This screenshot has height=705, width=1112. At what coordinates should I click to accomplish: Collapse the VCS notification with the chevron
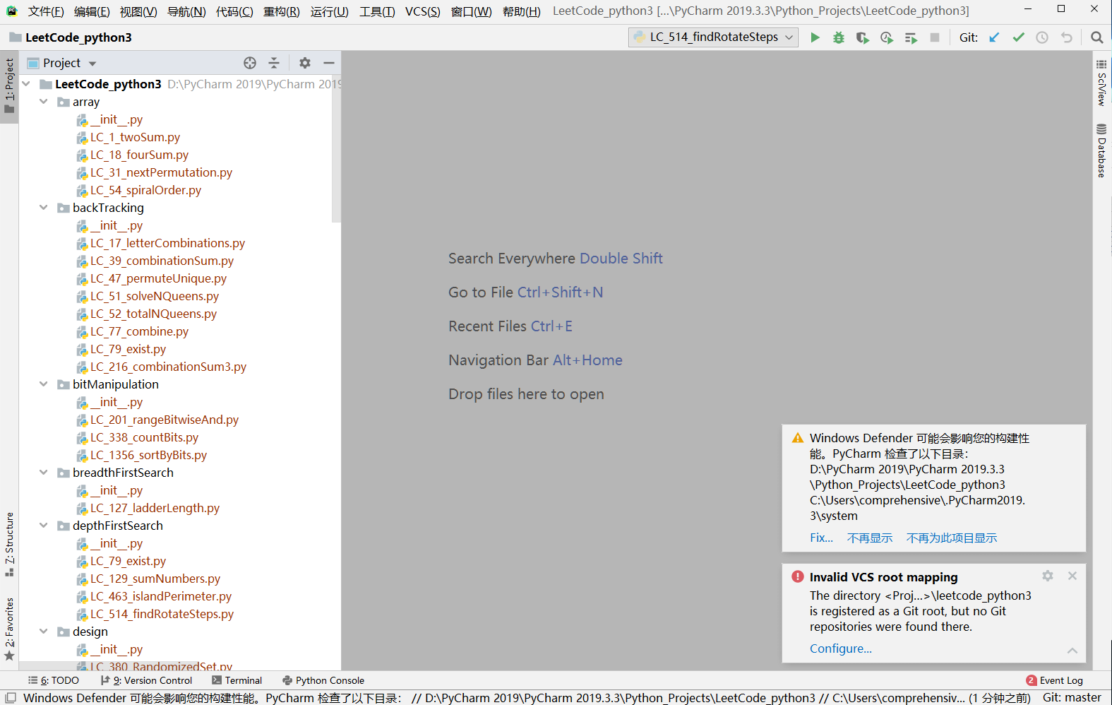click(1072, 650)
